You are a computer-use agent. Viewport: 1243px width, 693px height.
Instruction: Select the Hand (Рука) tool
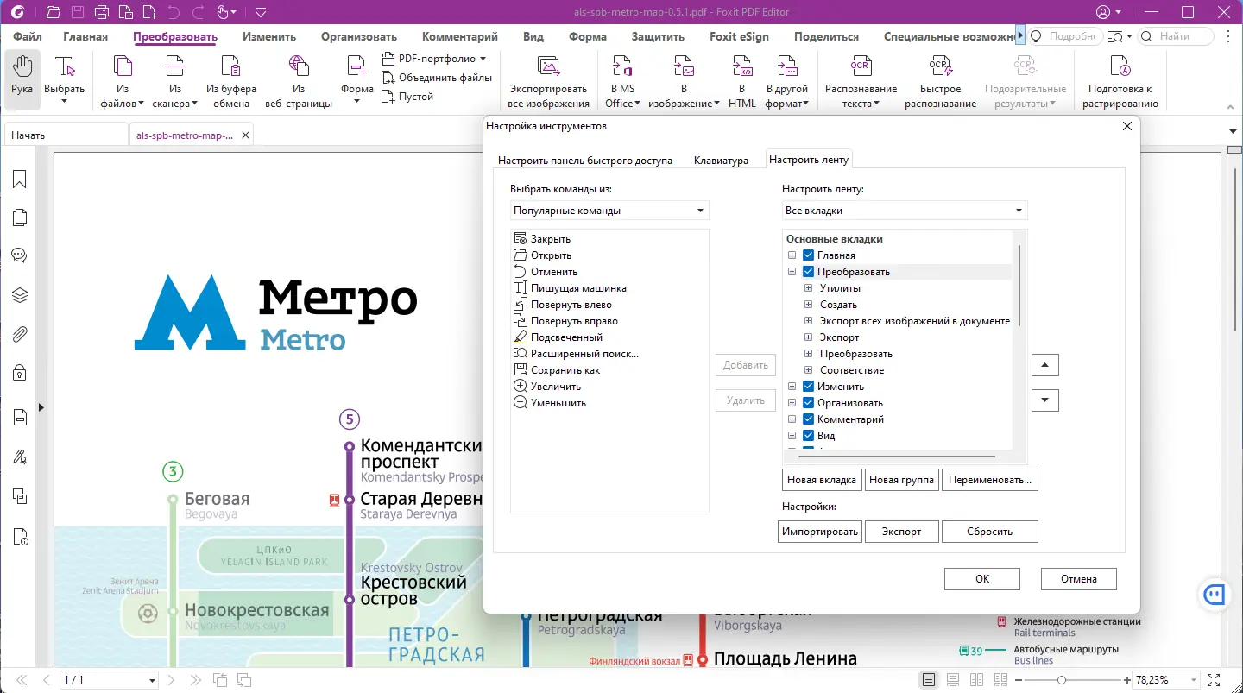(22, 79)
